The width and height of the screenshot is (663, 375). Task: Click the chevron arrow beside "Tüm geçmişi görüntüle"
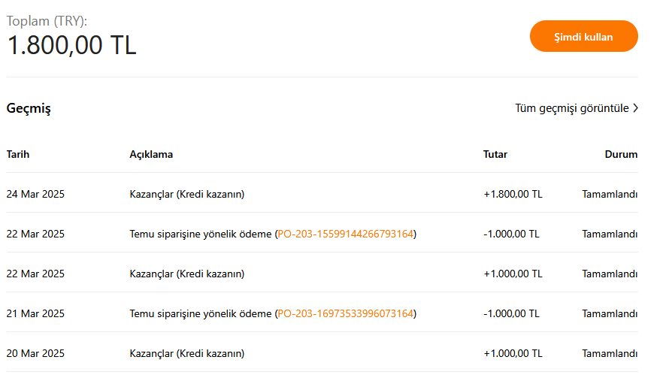pyautogui.click(x=635, y=108)
